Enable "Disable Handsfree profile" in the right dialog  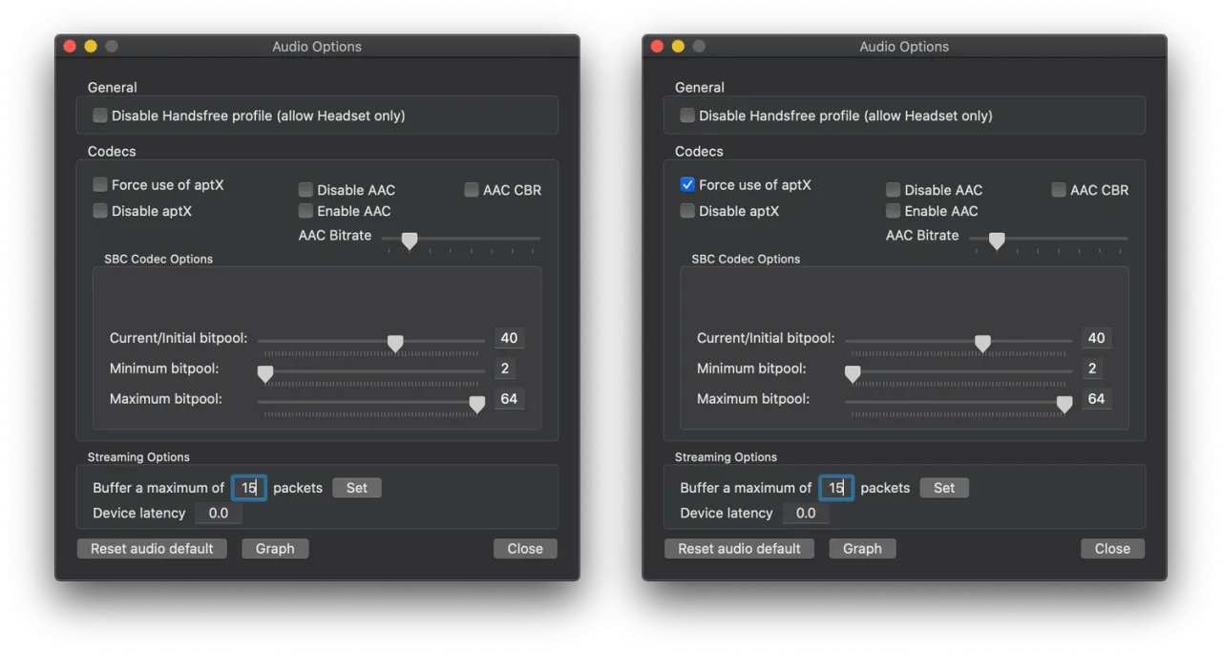[686, 115]
